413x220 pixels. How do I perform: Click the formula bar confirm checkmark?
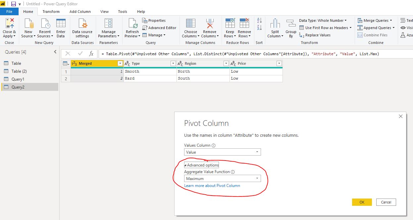pos(80,54)
